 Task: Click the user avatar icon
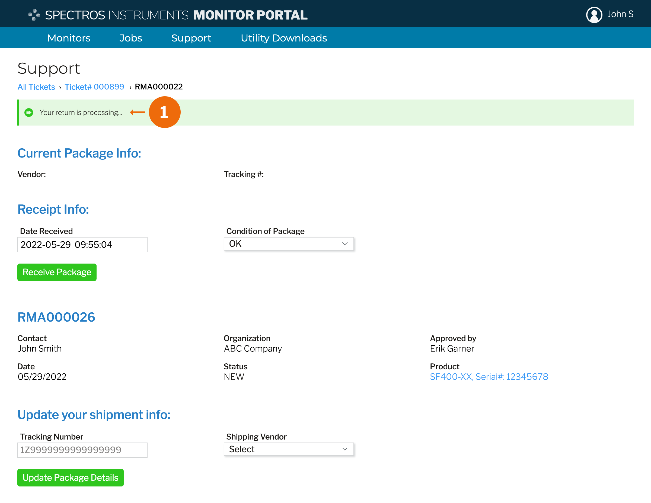click(594, 15)
